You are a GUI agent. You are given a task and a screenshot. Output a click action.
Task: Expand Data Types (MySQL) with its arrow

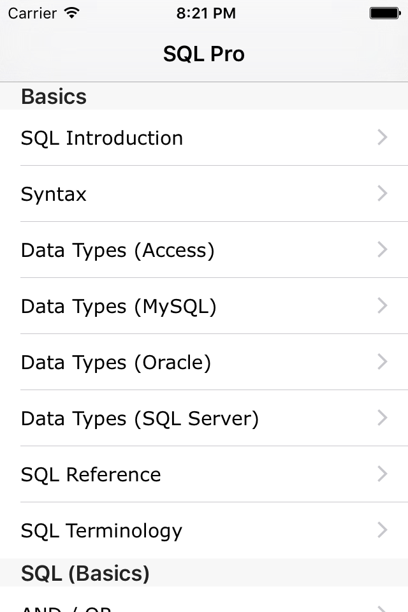(382, 305)
